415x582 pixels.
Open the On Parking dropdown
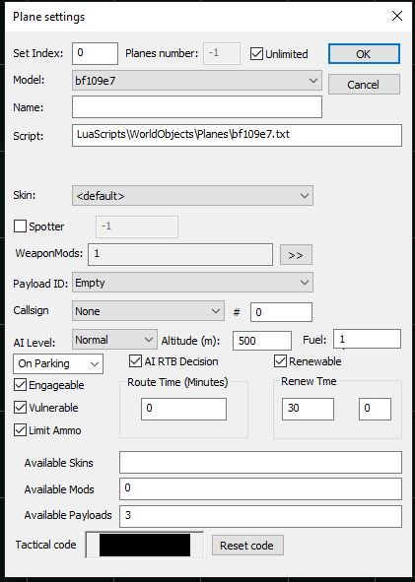[58, 363]
